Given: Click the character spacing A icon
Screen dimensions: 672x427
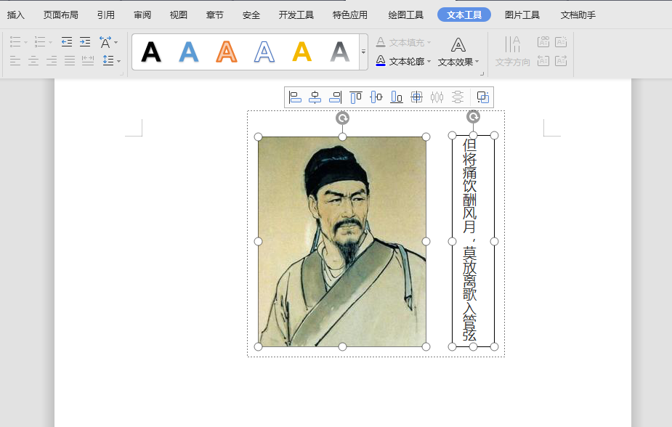Looking at the screenshot, I should (x=105, y=42).
